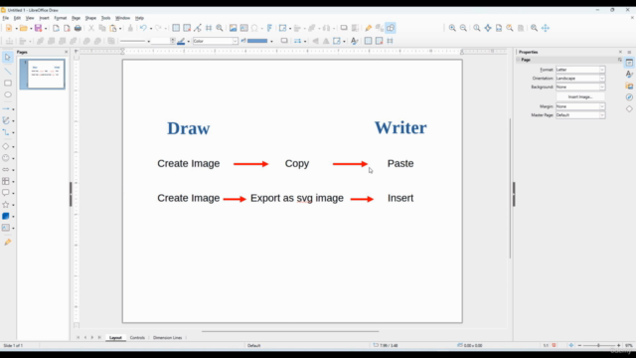636x358 pixels.
Task: Click the Undo arrow icon
Action: pos(143,28)
